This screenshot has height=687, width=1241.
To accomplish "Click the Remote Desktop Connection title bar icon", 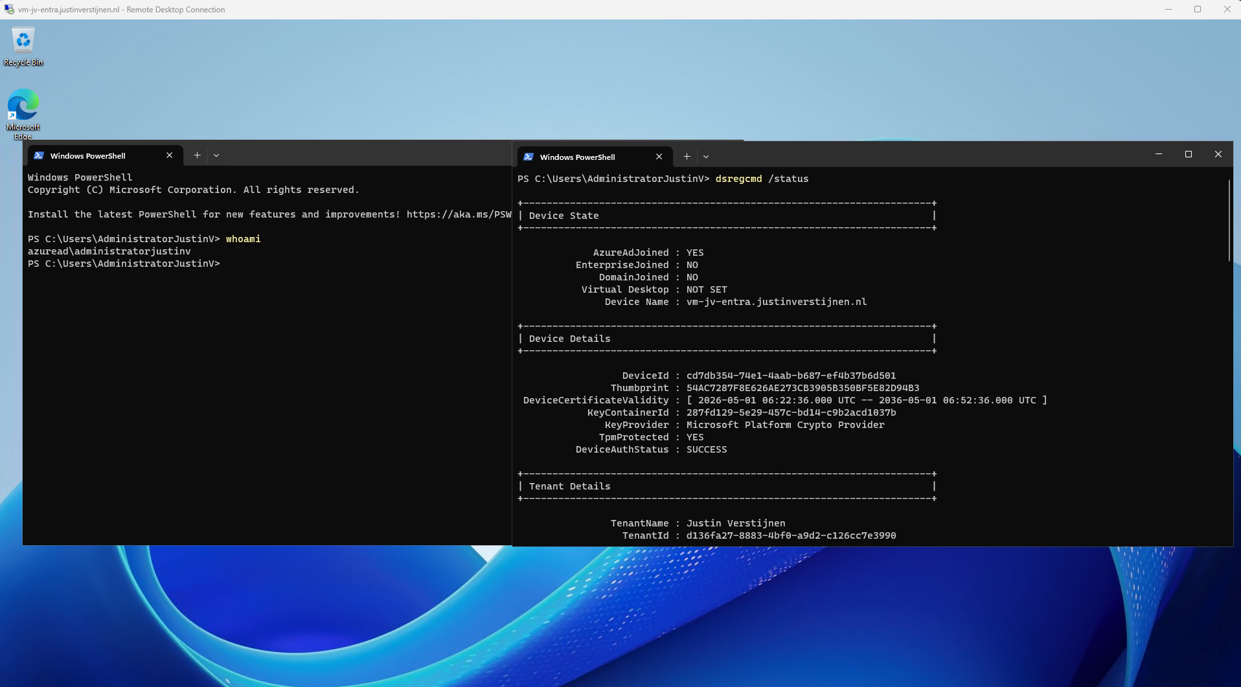I will (x=9, y=10).
